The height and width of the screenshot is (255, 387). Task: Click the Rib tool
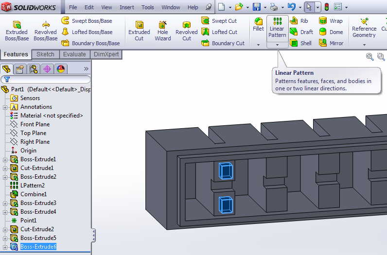[x=299, y=21]
